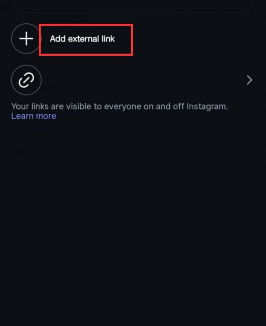Click the Add external link label
Image resolution: width=266 pixels, height=326 pixels.
[x=82, y=39]
